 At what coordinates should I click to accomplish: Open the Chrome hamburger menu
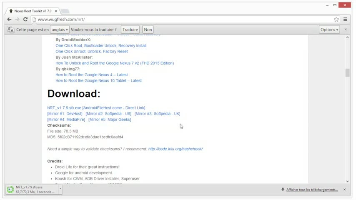tap(345, 19)
